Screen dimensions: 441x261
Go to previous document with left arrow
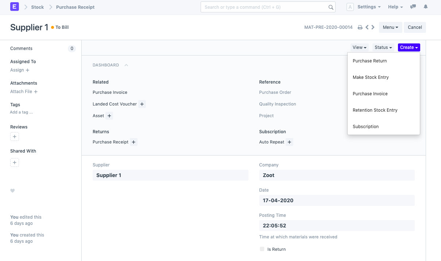pyautogui.click(x=367, y=27)
